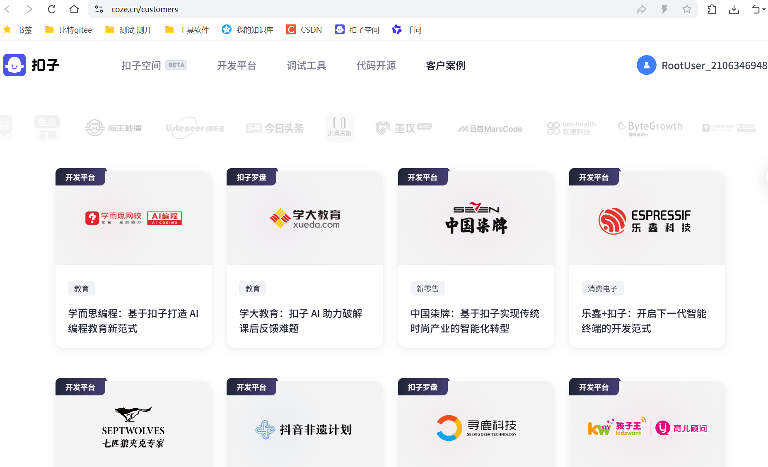
Task: Reload the page with refresh icon
Action: point(52,9)
